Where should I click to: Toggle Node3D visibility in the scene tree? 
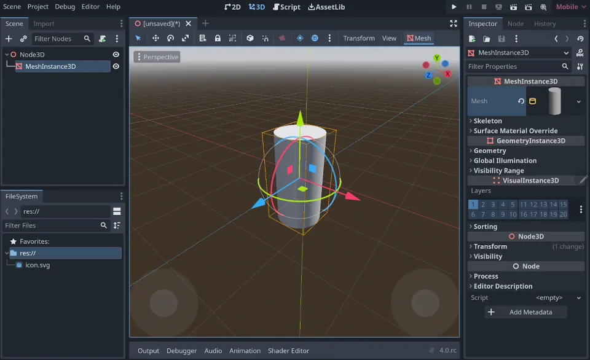116,54
